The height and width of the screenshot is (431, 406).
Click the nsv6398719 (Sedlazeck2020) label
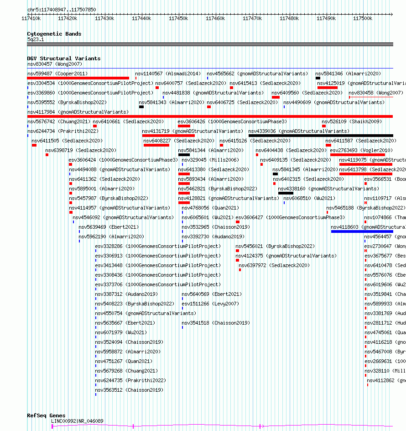[81, 150]
